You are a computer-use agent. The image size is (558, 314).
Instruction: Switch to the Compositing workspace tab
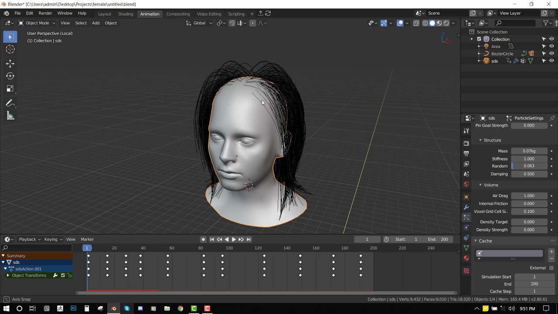point(178,14)
